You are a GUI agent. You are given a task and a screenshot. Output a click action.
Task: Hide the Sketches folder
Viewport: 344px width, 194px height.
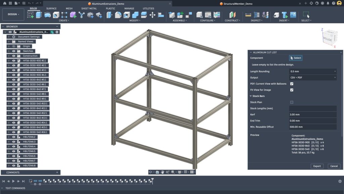tap(13, 51)
